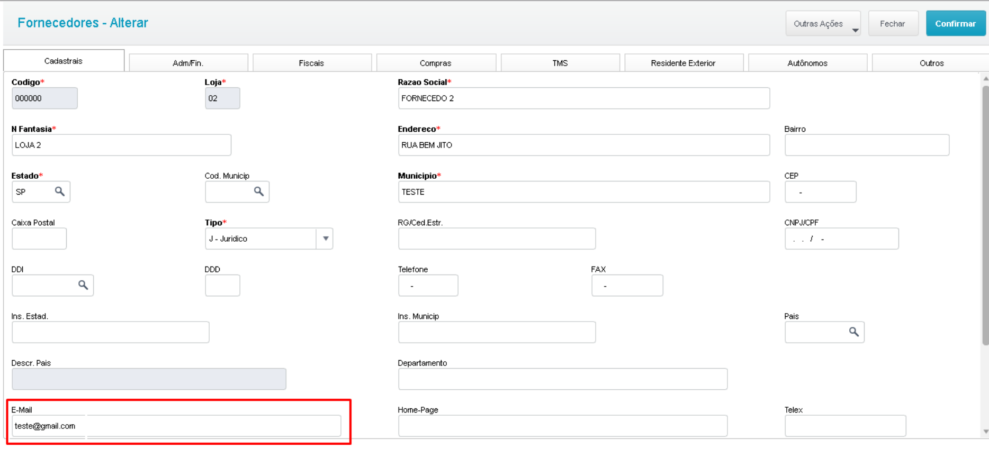Focus the Telefone input field

pos(428,286)
